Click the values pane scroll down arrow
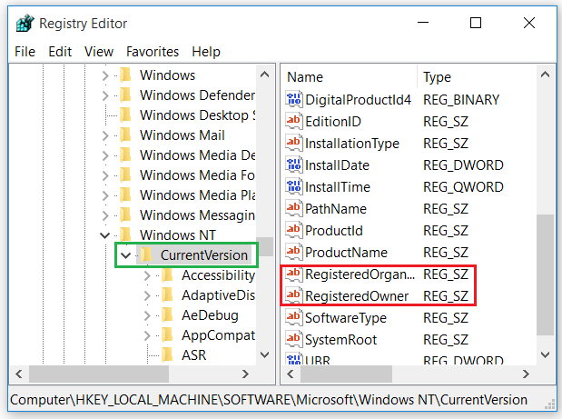The image size is (562, 419). (545, 354)
